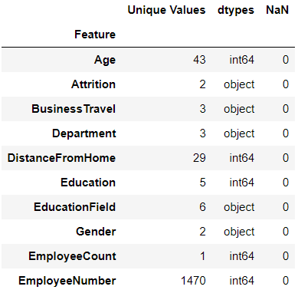
Task: Click the NaN count in Gender row
Action: point(286,232)
